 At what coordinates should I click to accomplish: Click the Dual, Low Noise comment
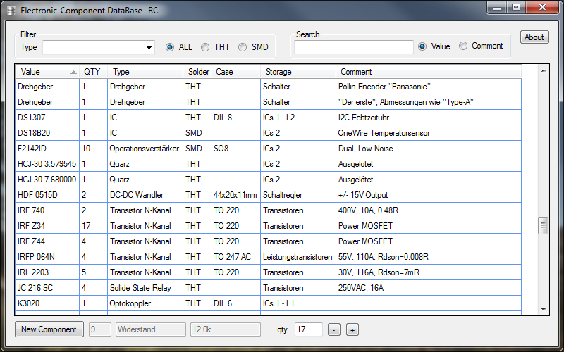click(x=429, y=149)
